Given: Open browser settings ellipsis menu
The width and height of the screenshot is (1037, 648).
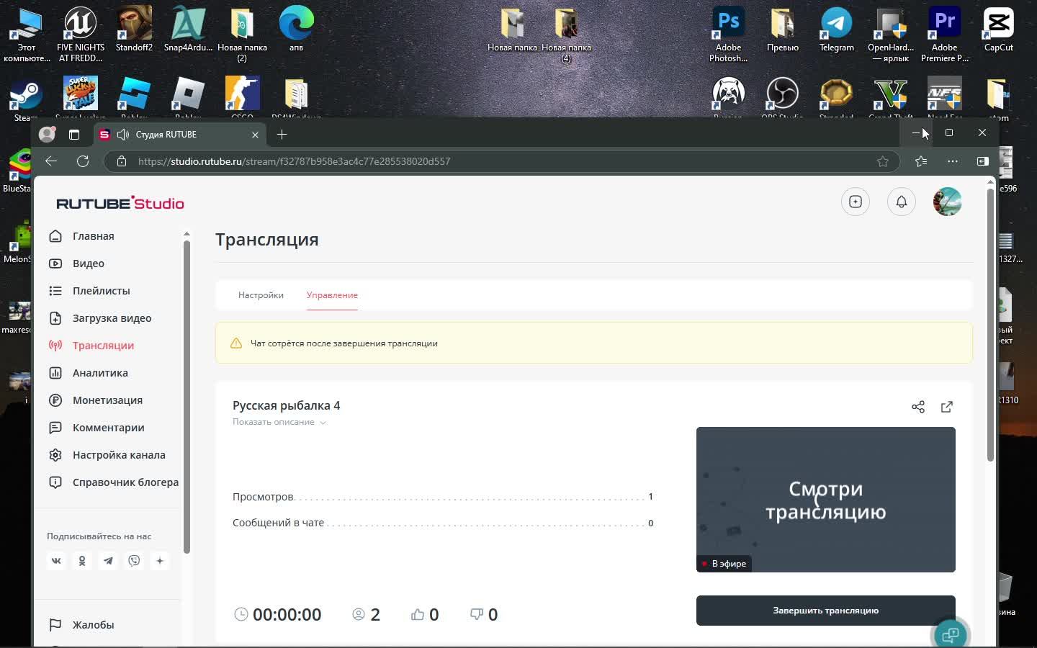Looking at the screenshot, I should [952, 161].
